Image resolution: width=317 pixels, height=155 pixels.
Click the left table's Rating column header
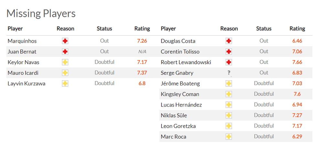[x=142, y=28]
